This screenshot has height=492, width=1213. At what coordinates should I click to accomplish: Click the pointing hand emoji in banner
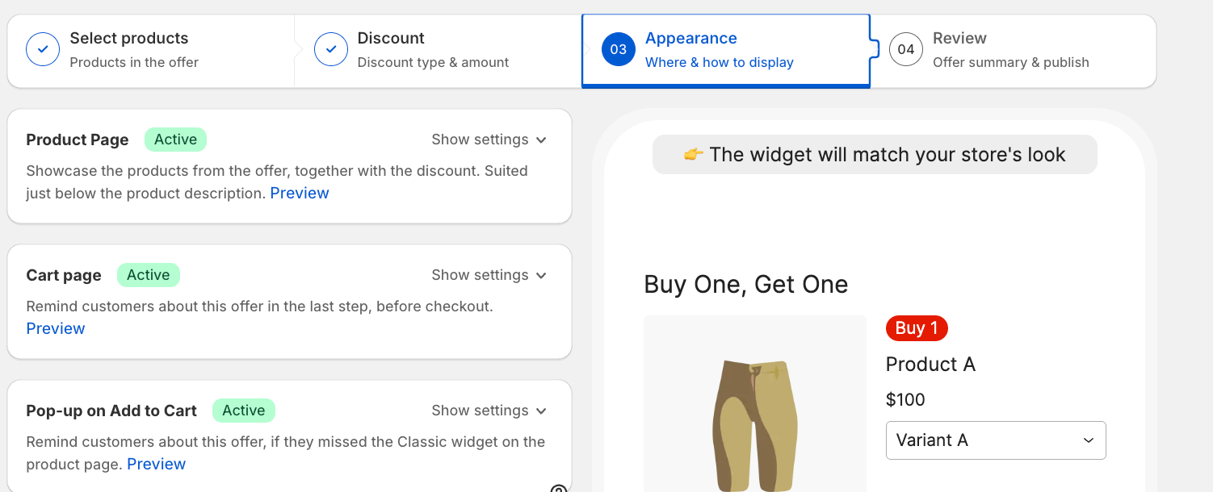[x=694, y=155]
